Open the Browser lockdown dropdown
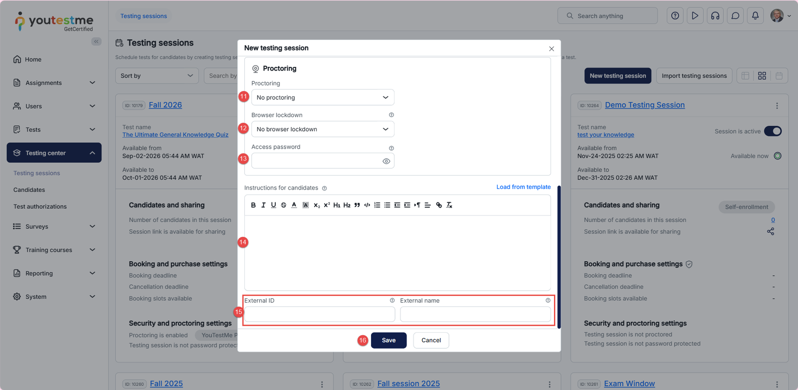 323,129
